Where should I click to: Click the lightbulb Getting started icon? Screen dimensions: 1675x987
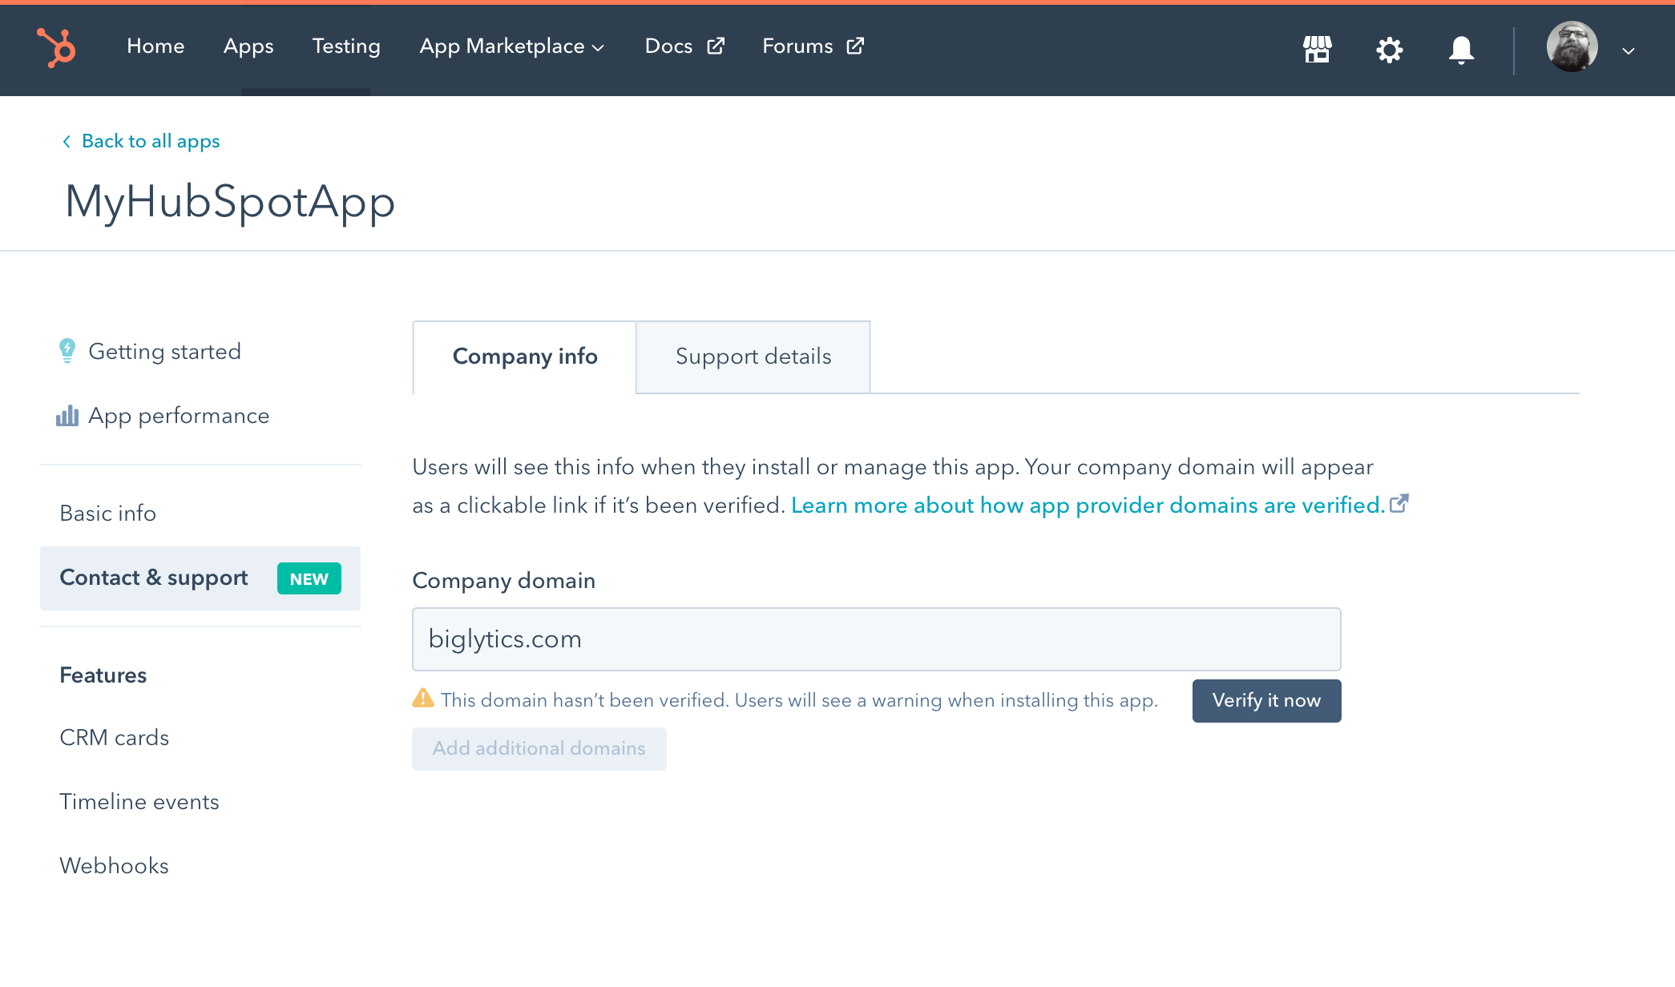coord(67,351)
